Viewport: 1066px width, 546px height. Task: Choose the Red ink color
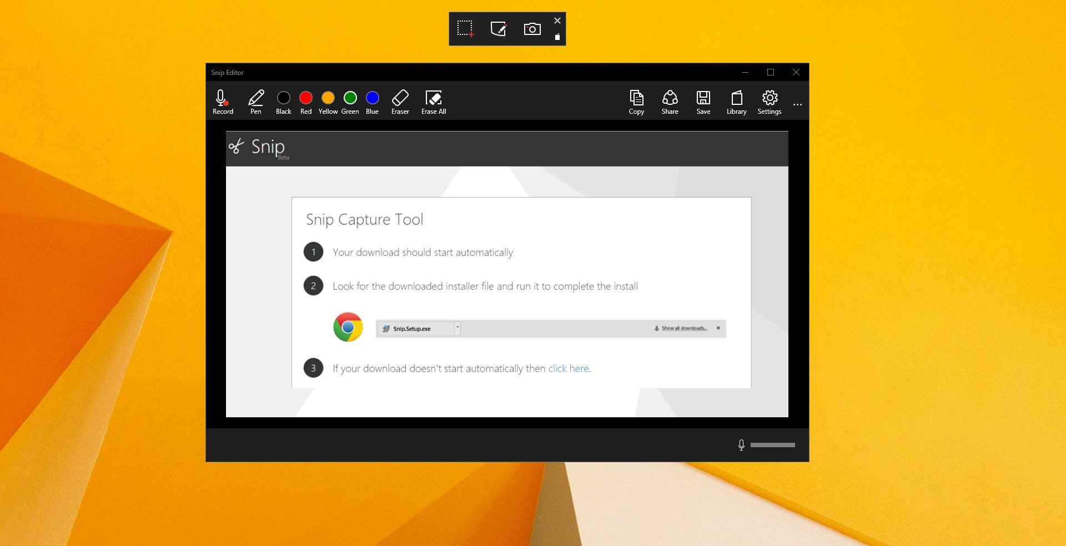pos(306,102)
